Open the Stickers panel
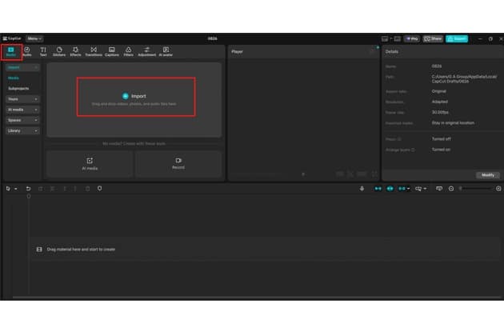Viewport: 504px width, 336px height. pos(59,52)
